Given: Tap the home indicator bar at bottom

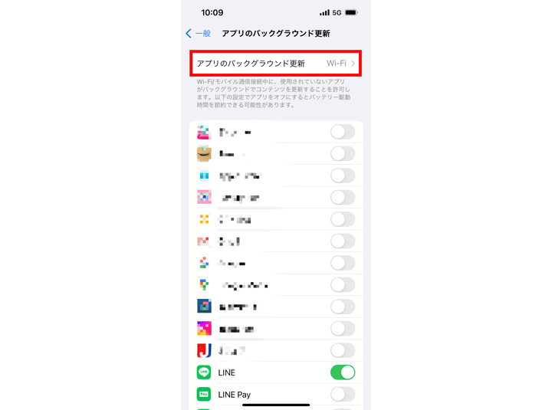Looking at the screenshot, I should [x=276, y=405].
